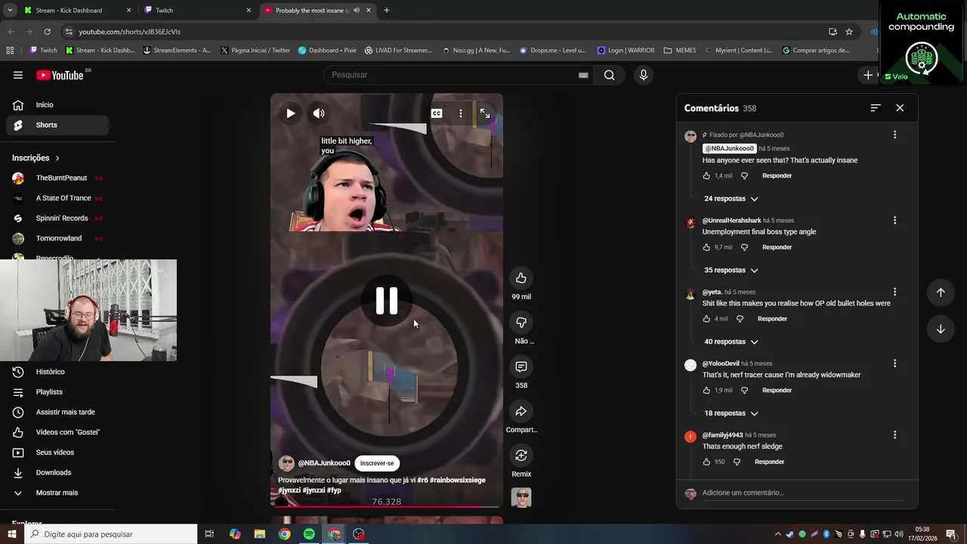The height and width of the screenshot is (544, 967).
Task: Open the MEMES bookmarks folder
Action: [680, 51]
